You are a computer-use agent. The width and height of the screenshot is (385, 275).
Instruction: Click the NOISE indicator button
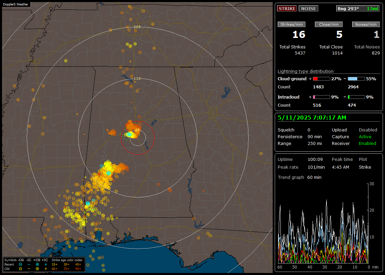pos(309,8)
